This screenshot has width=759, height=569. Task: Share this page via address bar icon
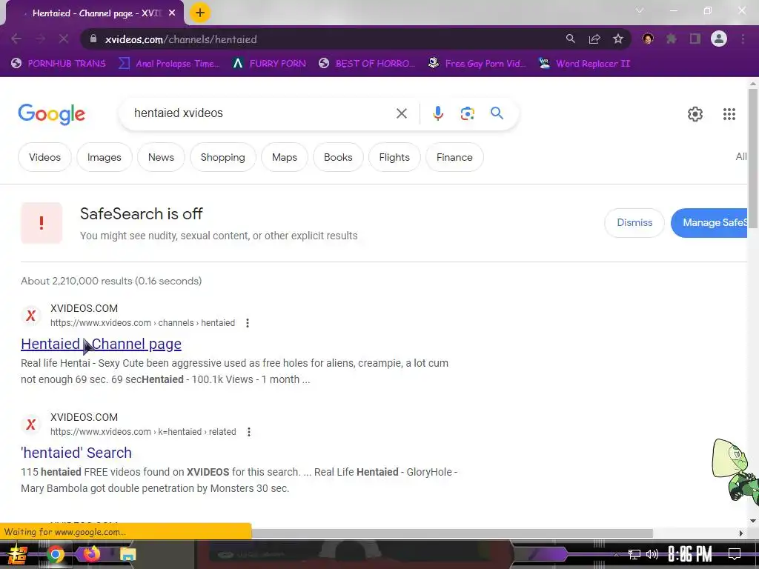(594, 39)
